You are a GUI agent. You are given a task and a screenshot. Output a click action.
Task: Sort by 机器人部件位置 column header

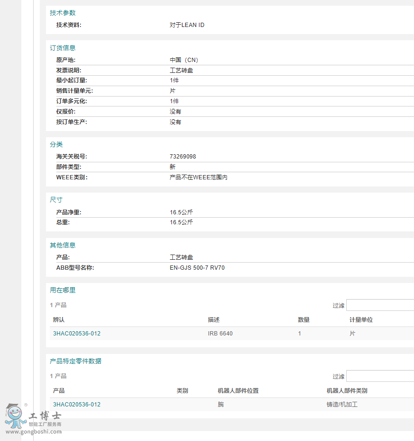238,391
